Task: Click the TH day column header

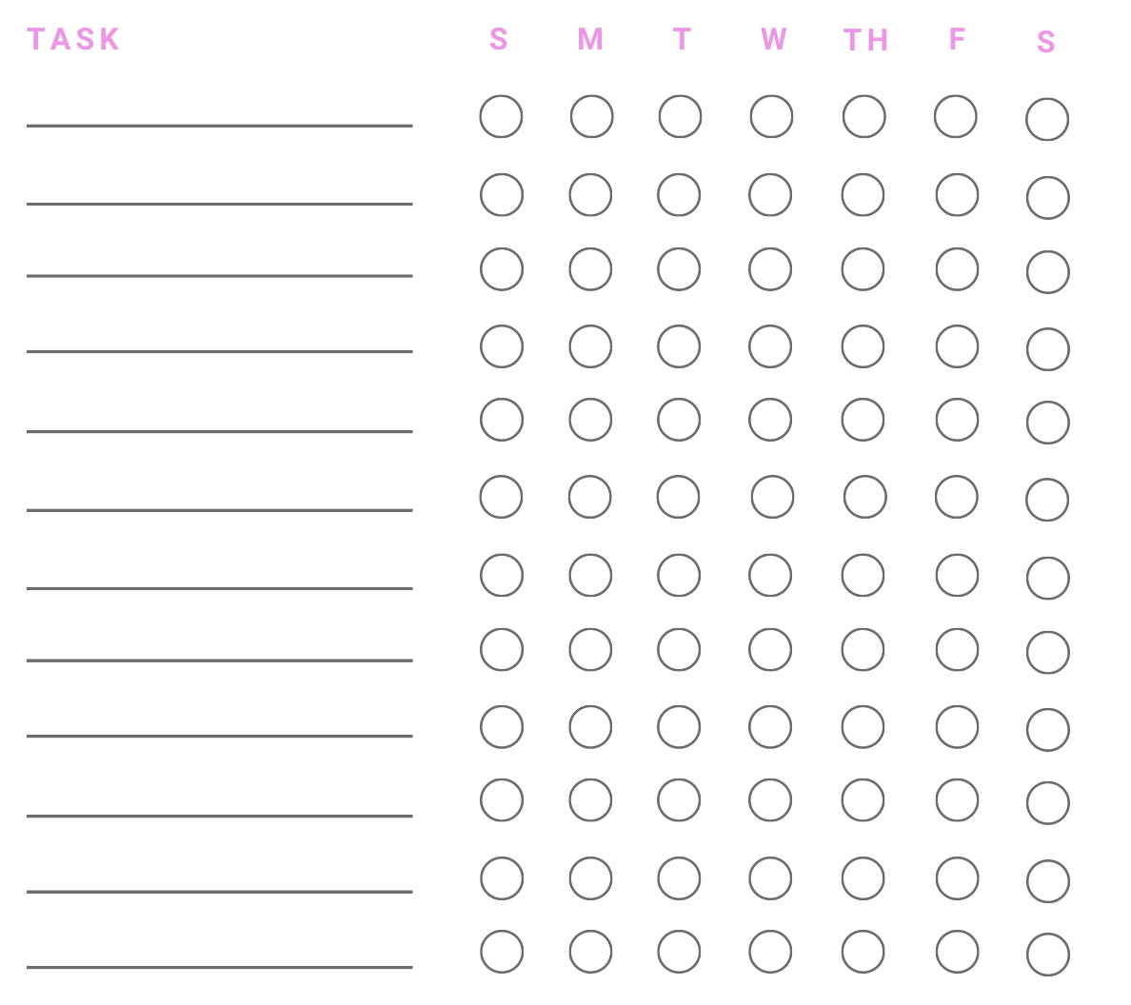Action: 865,40
